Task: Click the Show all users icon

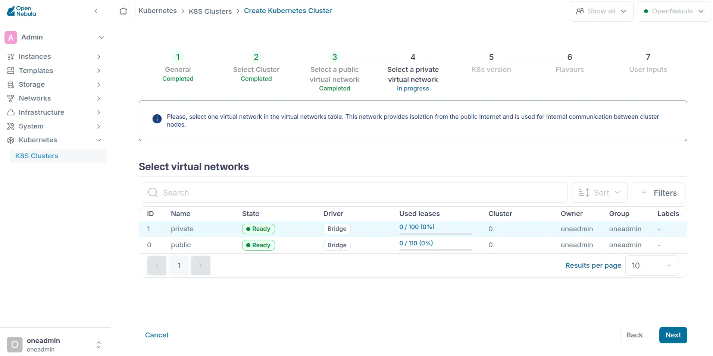Action: pyautogui.click(x=580, y=11)
